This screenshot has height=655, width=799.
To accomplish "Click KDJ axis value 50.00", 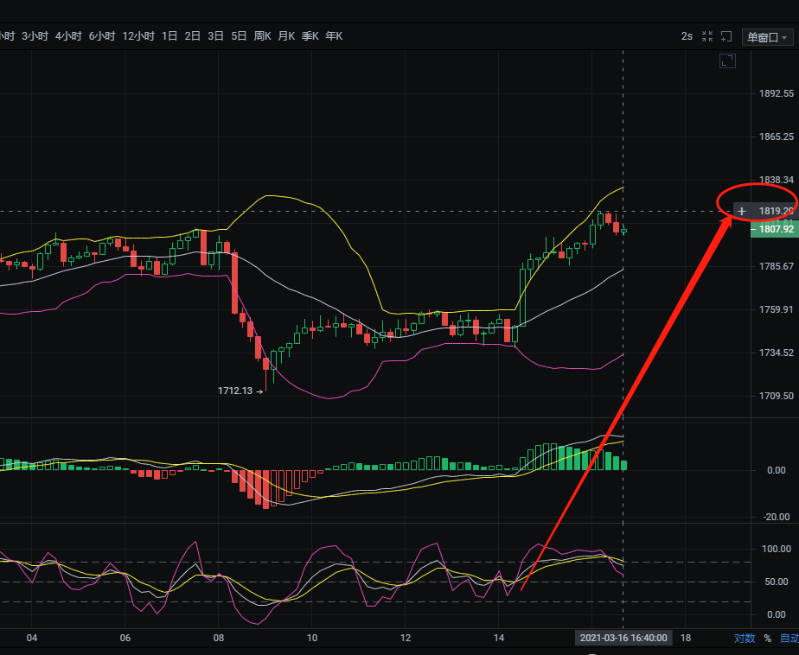I will point(777,582).
